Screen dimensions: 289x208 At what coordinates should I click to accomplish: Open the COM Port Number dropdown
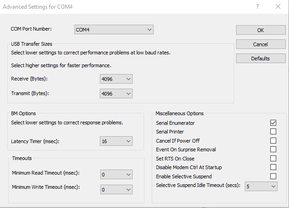[x=114, y=30]
